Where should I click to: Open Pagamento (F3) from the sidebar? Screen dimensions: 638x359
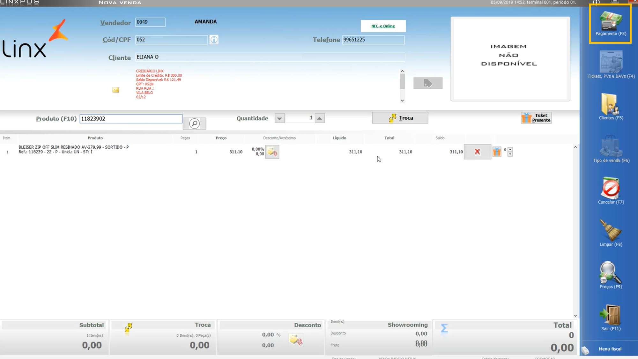pyautogui.click(x=610, y=24)
